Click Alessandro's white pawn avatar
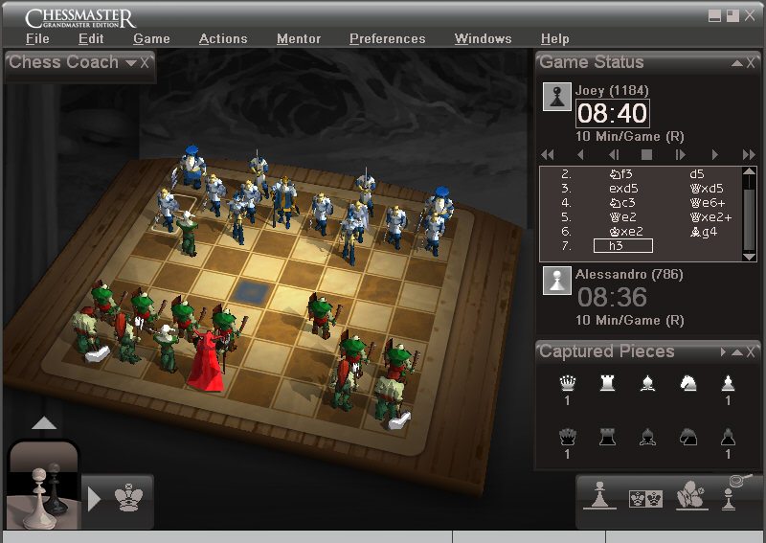 (x=557, y=281)
